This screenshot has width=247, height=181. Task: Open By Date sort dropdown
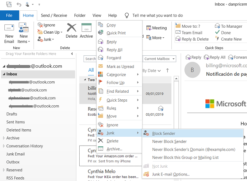[x=152, y=71]
